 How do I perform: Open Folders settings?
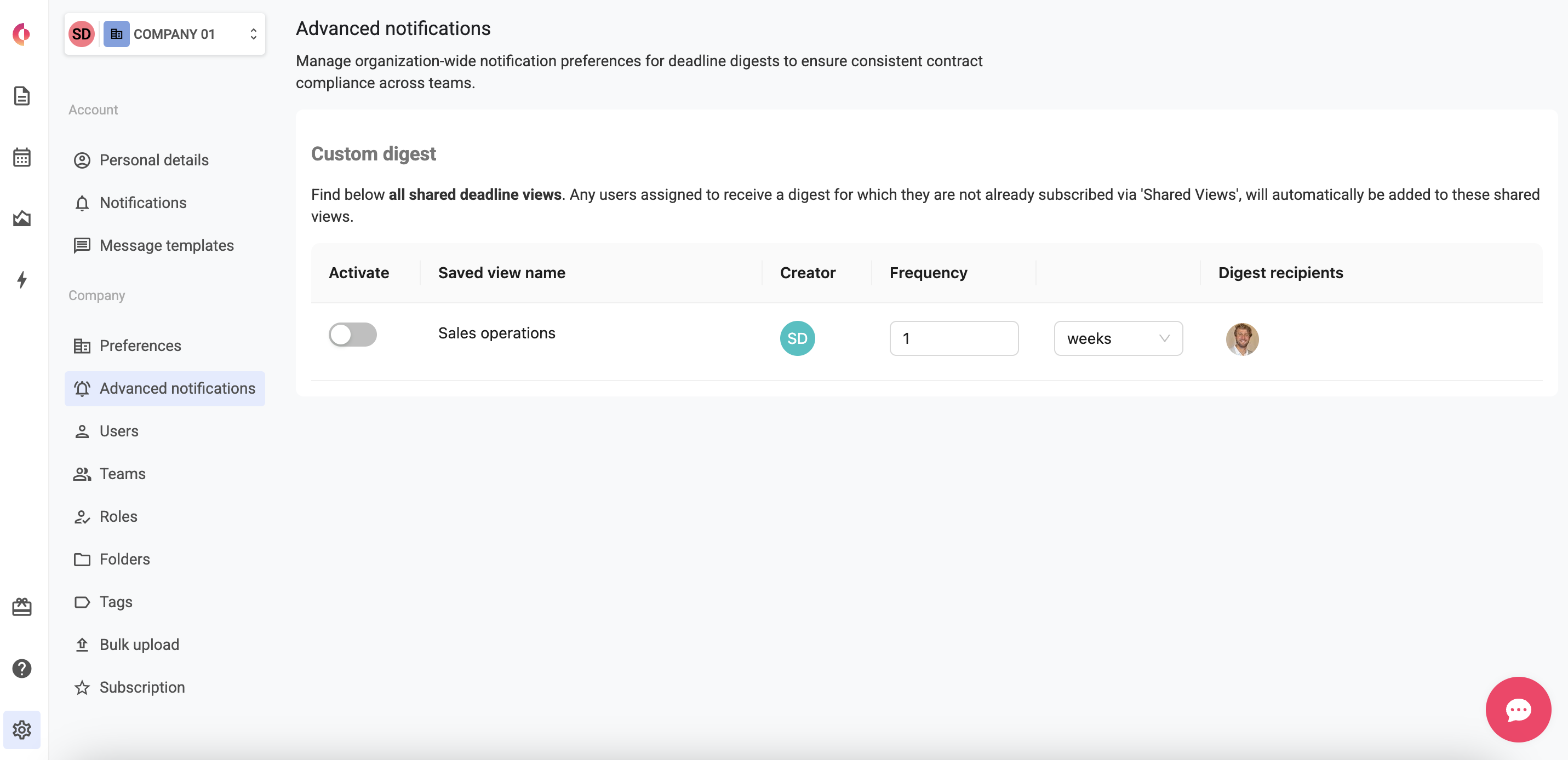point(164,559)
